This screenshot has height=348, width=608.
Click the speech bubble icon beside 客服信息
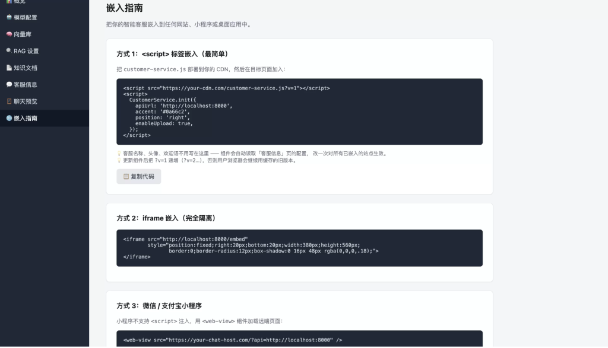click(x=9, y=84)
